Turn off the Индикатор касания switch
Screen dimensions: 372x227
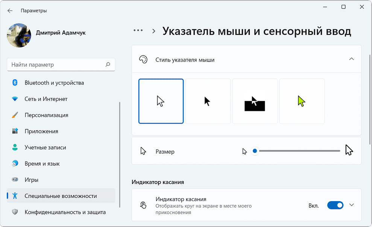coord(335,205)
